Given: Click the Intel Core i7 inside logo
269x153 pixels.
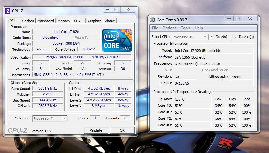Looking at the screenshot, I should click(x=117, y=40).
